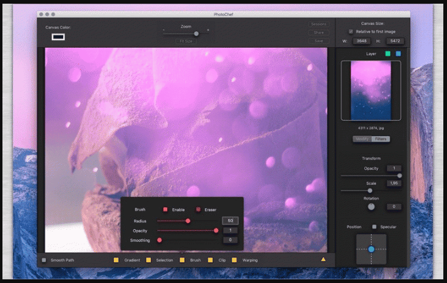Click the Share button

click(318, 32)
